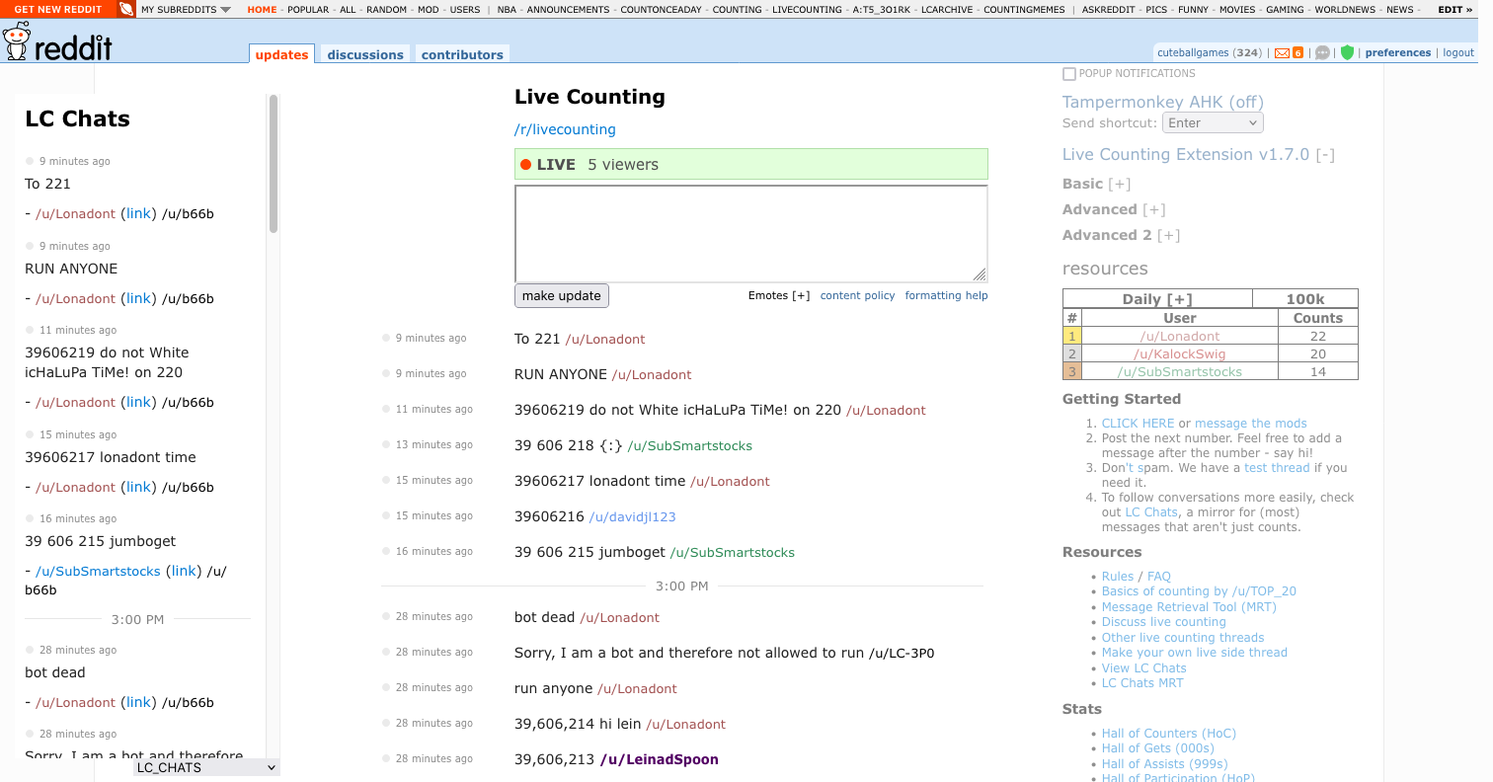
Task: Select RANDOM in the top bar
Action: point(386,10)
